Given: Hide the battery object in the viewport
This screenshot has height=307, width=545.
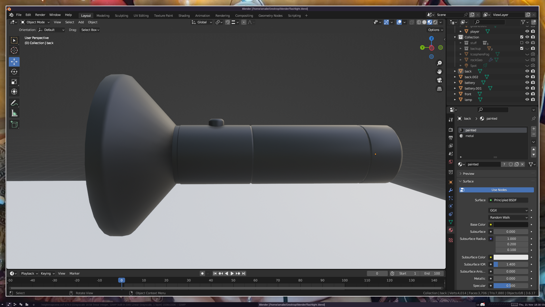Looking at the screenshot, I should tap(527, 82).
